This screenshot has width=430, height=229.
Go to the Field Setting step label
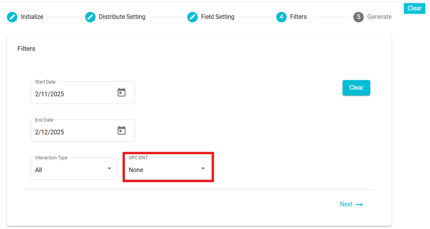click(218, 17)
